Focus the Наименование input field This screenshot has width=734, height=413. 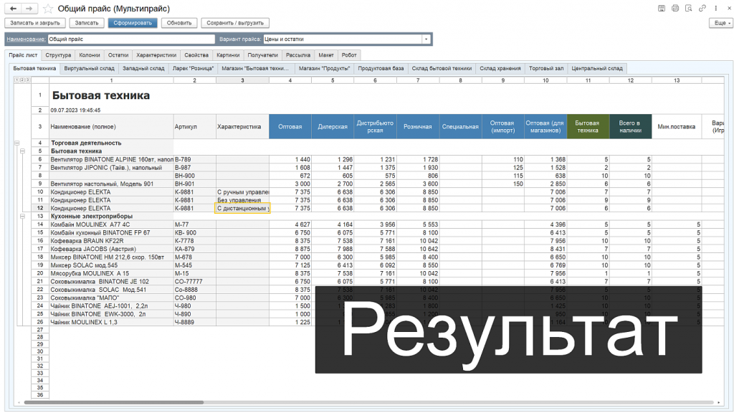tap(131, 39)
